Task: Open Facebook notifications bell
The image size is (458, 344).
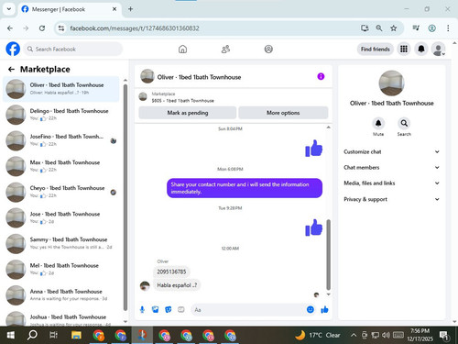Action: pyautogui.click(x=421, y=49)
